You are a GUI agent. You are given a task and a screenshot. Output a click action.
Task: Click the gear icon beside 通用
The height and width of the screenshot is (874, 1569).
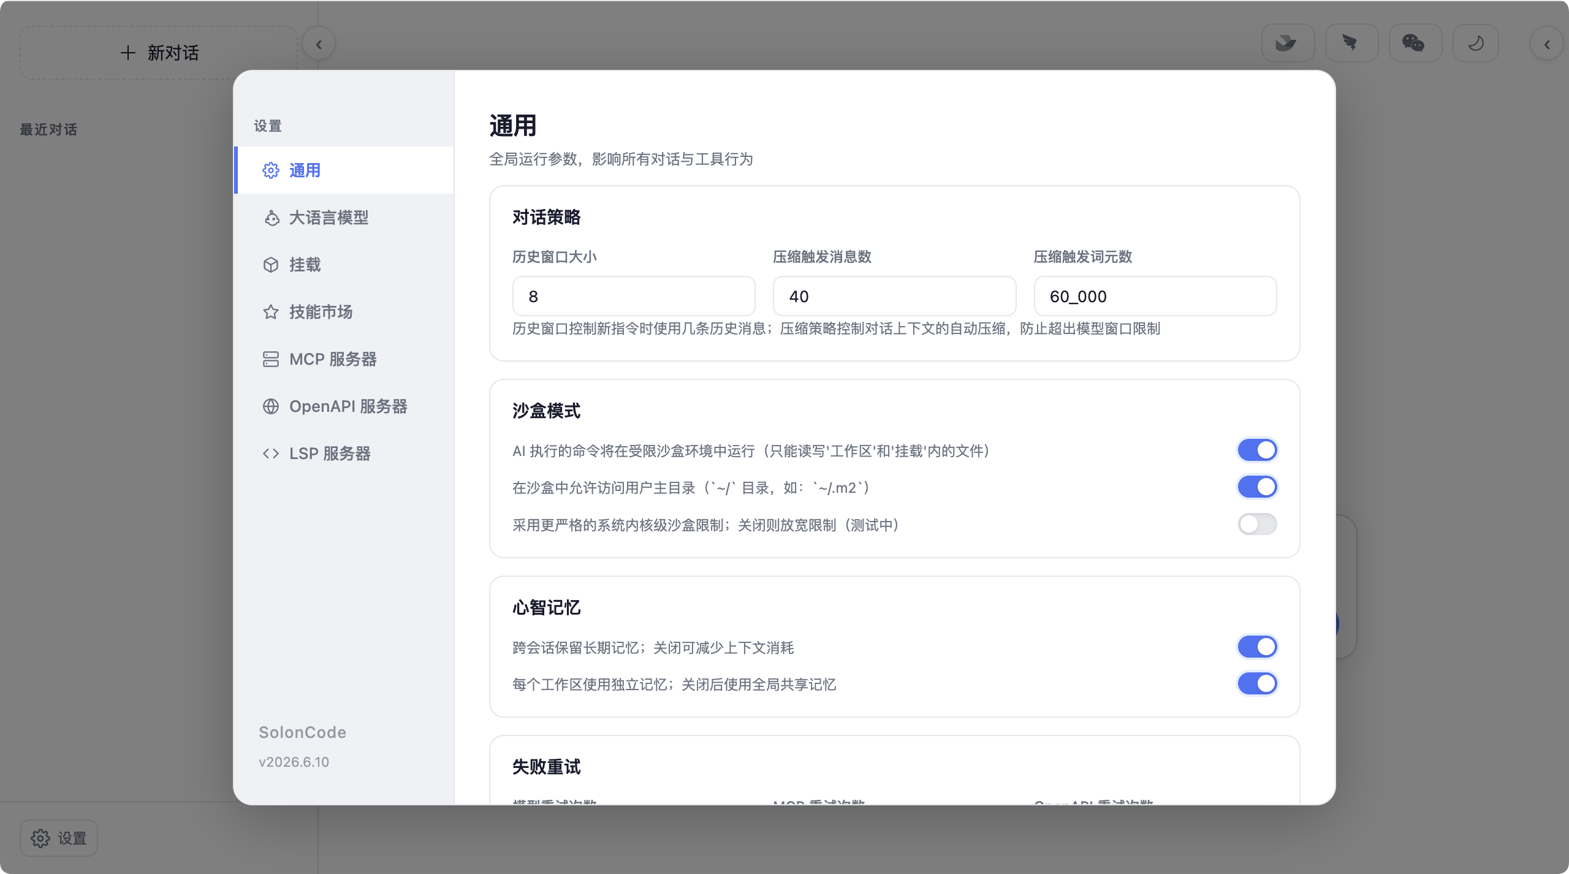tap(271, 170)
